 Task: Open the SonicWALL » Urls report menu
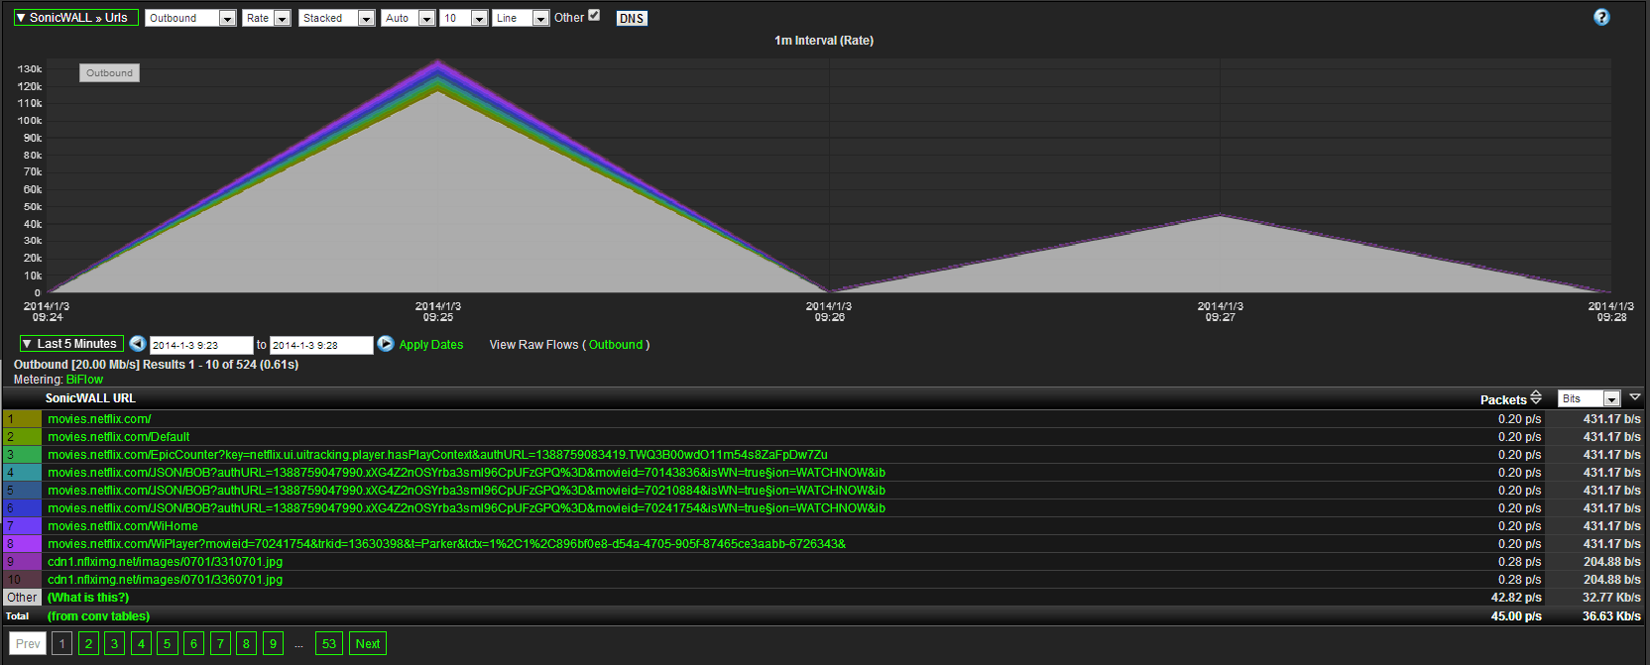click(x=77, y=18)
